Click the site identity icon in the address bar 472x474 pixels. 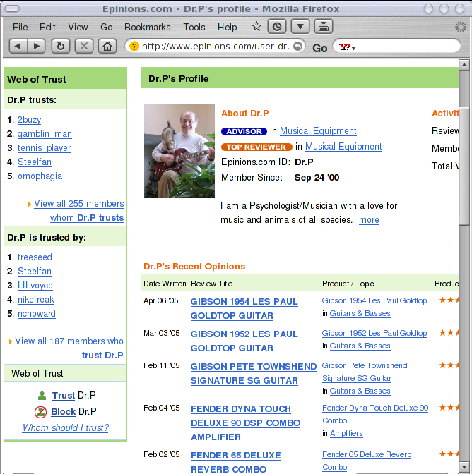[x=134, y=47]
